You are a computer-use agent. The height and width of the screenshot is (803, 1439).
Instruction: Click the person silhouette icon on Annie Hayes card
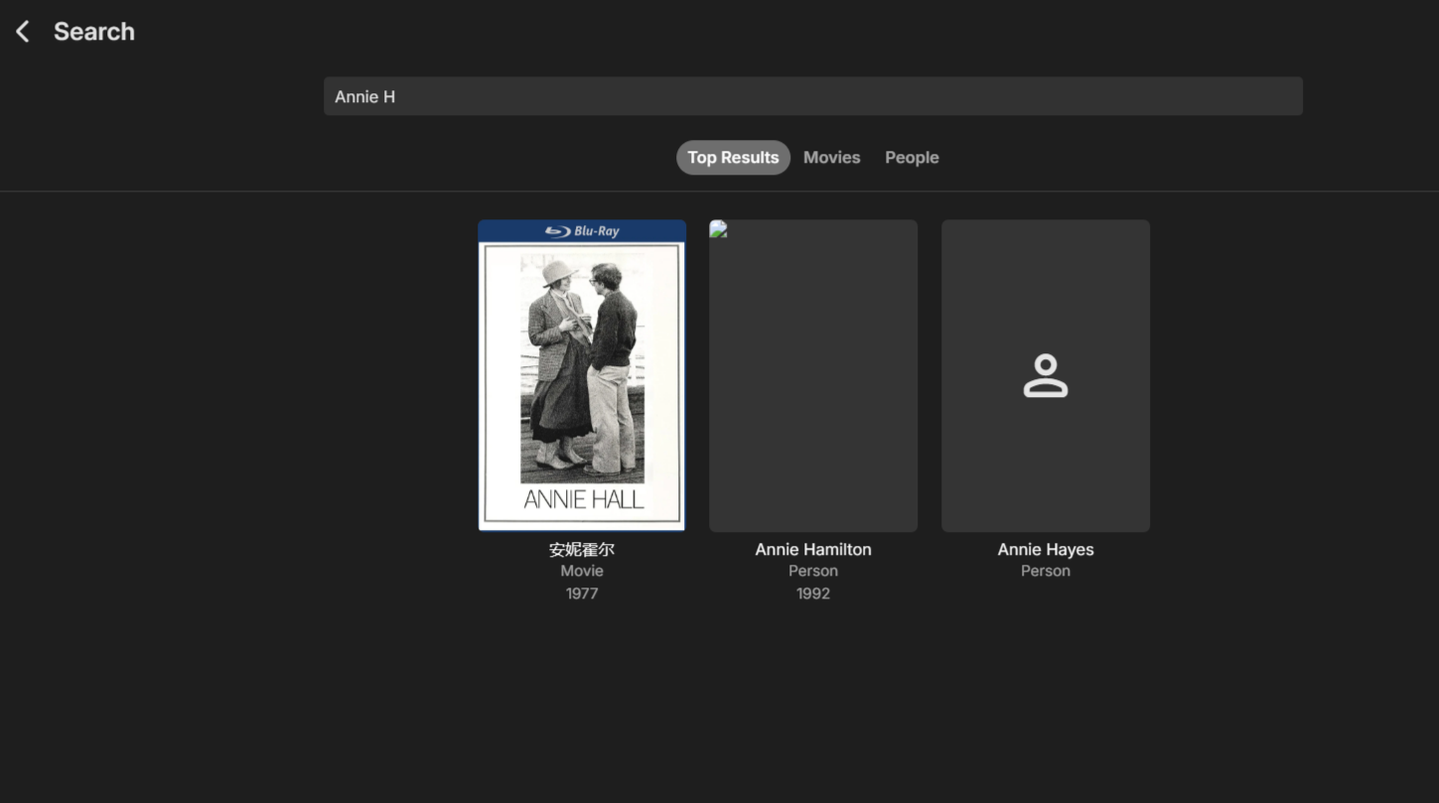(x=1045, y=376)
